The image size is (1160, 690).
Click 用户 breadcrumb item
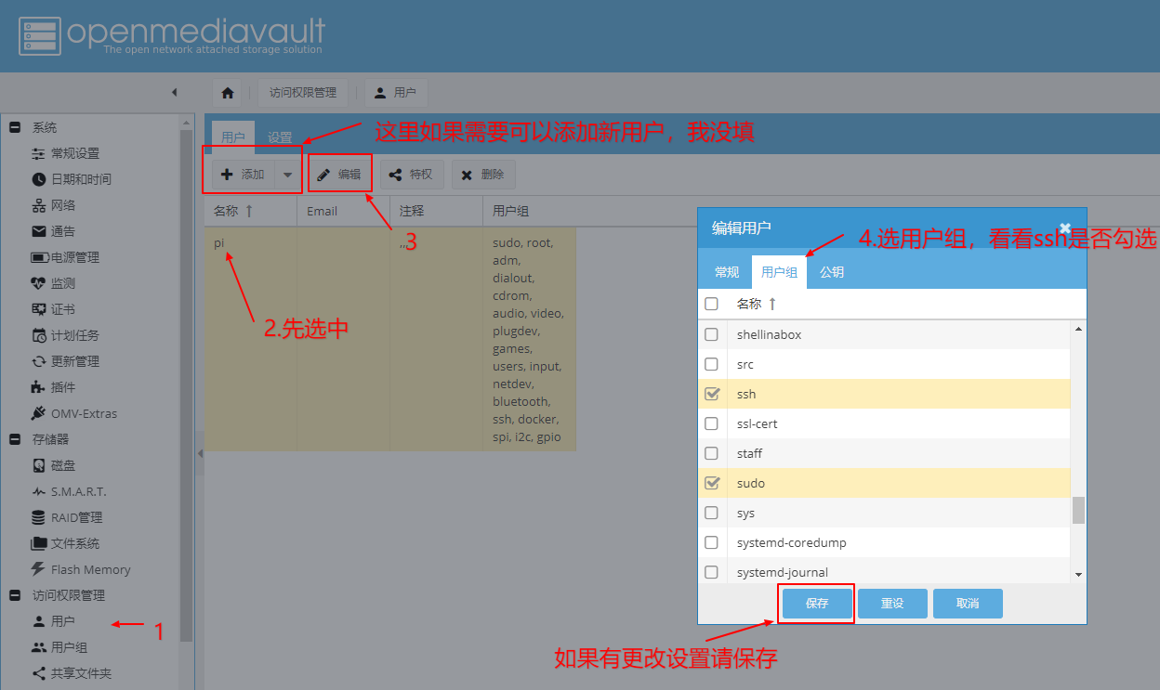(396, 93)
